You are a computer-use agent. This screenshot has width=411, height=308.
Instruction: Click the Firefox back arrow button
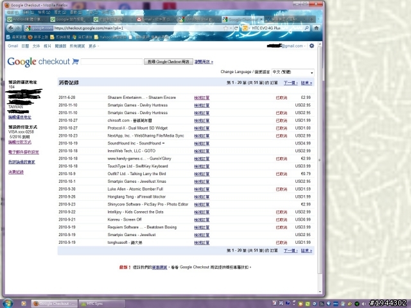pos(11,28)
